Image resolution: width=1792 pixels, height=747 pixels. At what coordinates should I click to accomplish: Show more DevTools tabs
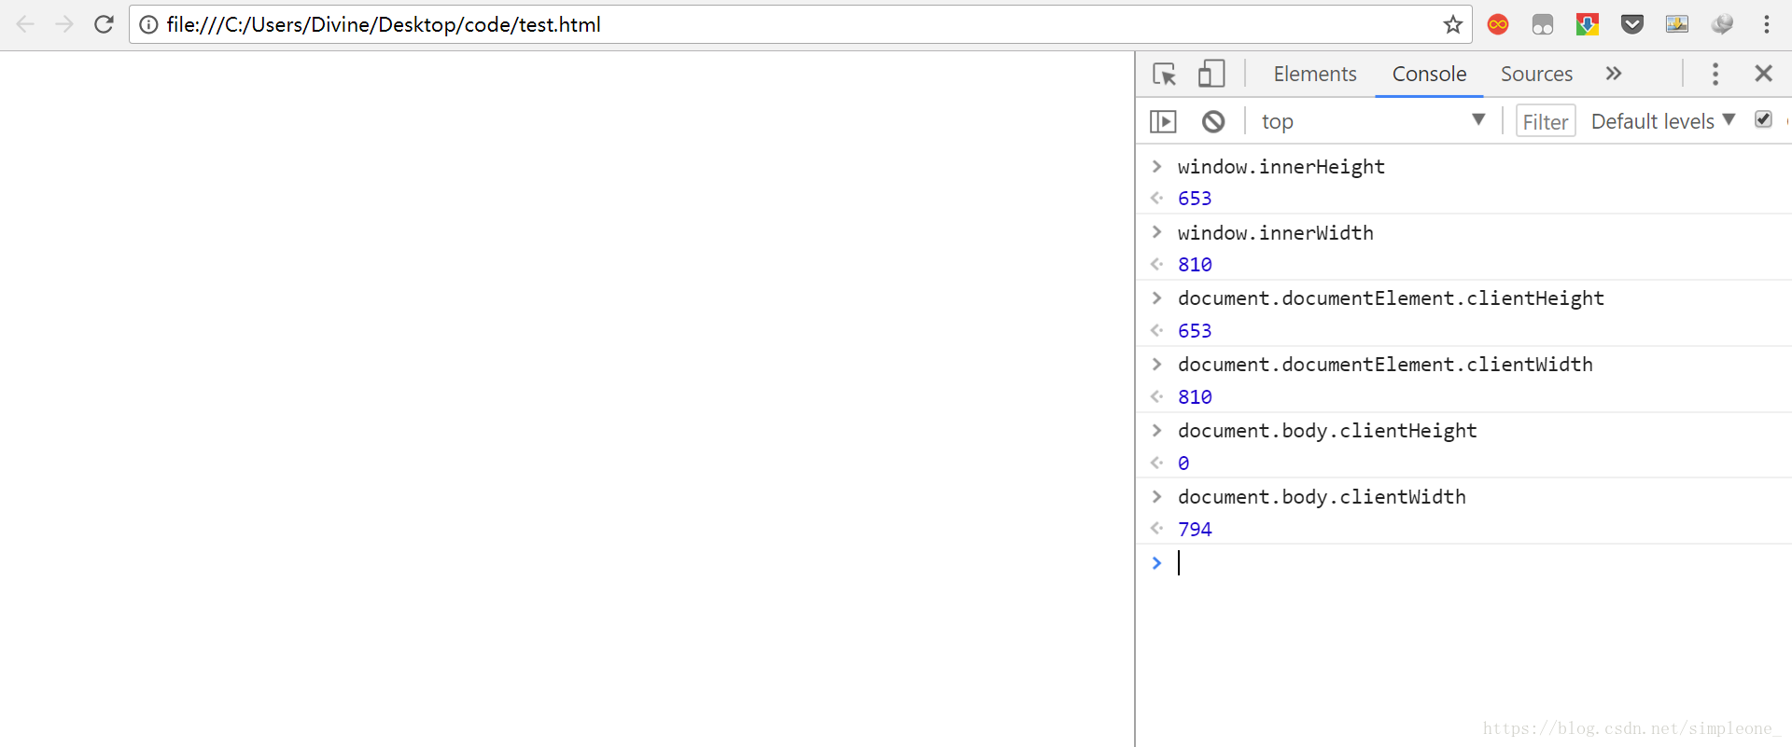tap(1614, 73)
